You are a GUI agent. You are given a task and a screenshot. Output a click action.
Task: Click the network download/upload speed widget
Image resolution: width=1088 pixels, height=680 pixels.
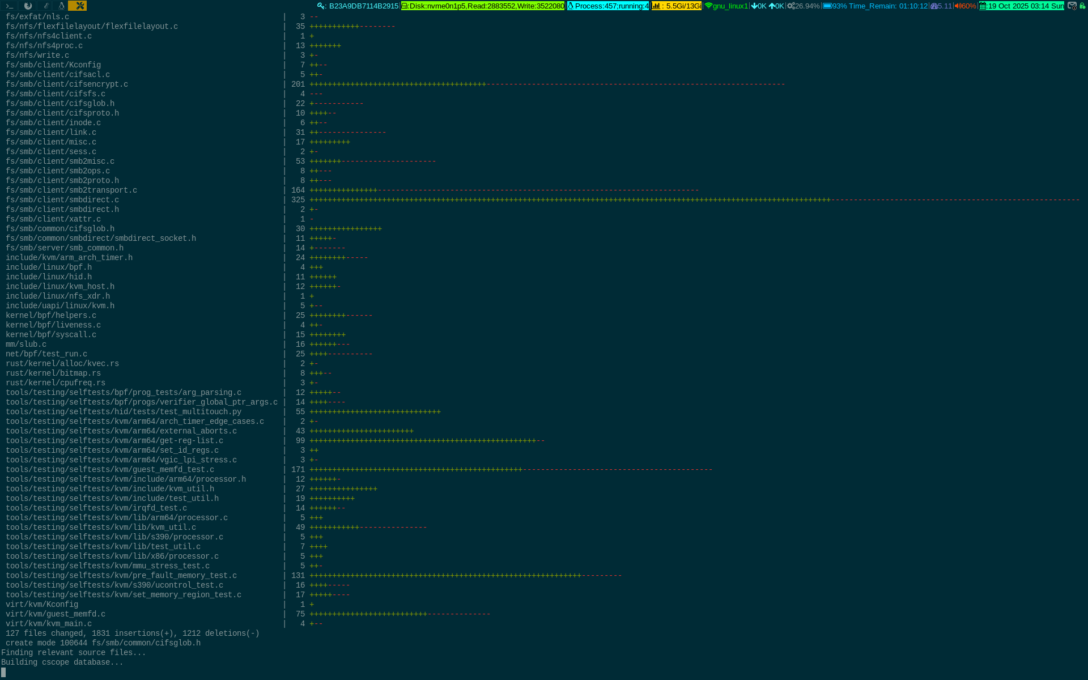click(x=768, y=6)
